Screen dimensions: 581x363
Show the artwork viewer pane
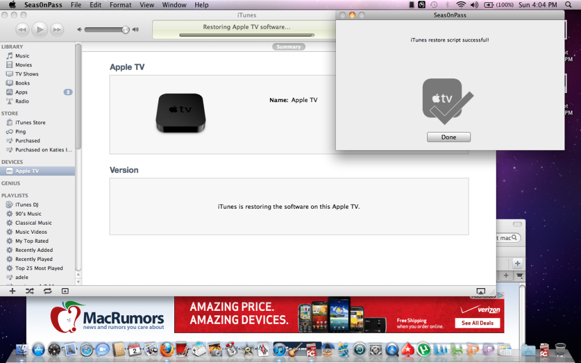coord(65,291)
